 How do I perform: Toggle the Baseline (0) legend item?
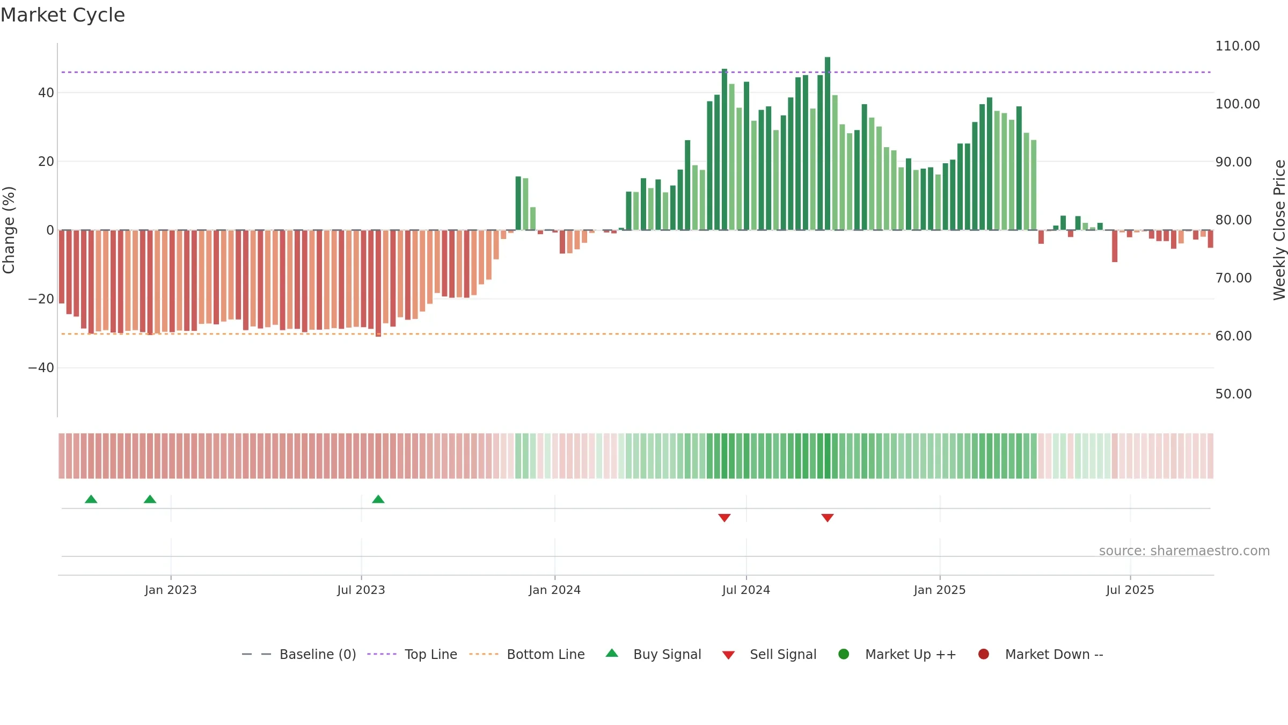point(299,654)
